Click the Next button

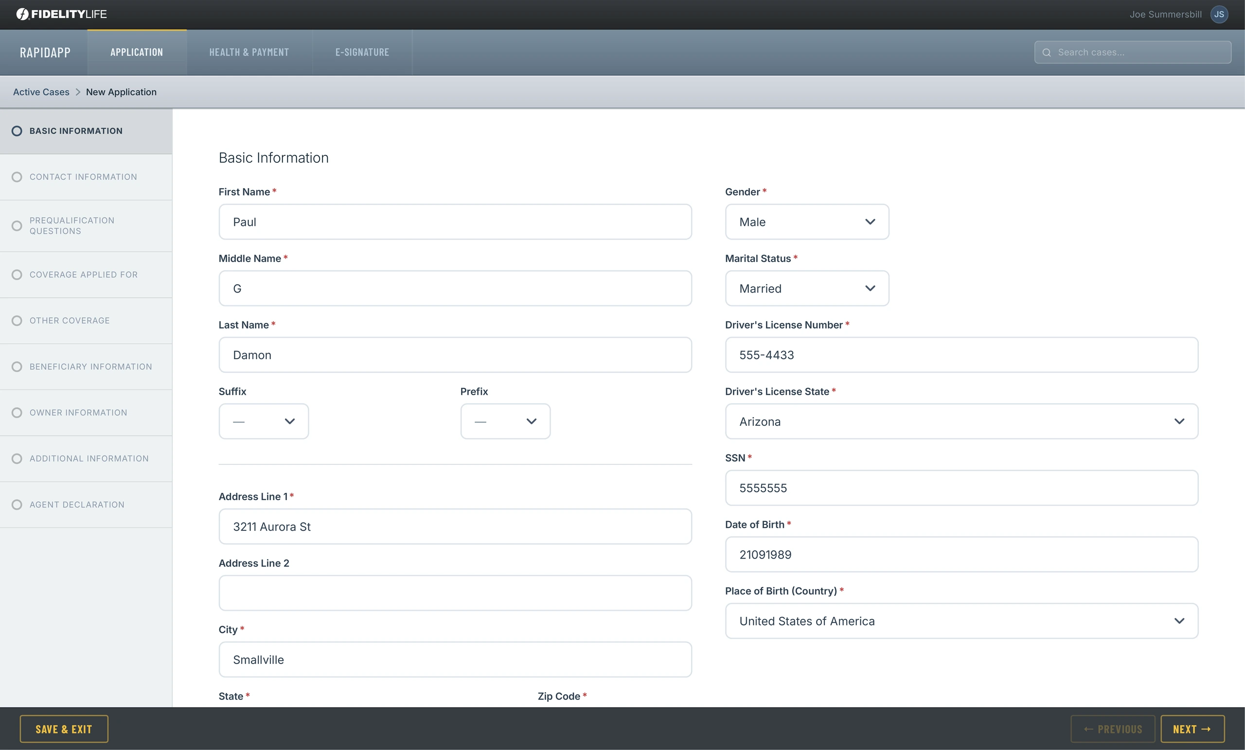(1192, 729)
